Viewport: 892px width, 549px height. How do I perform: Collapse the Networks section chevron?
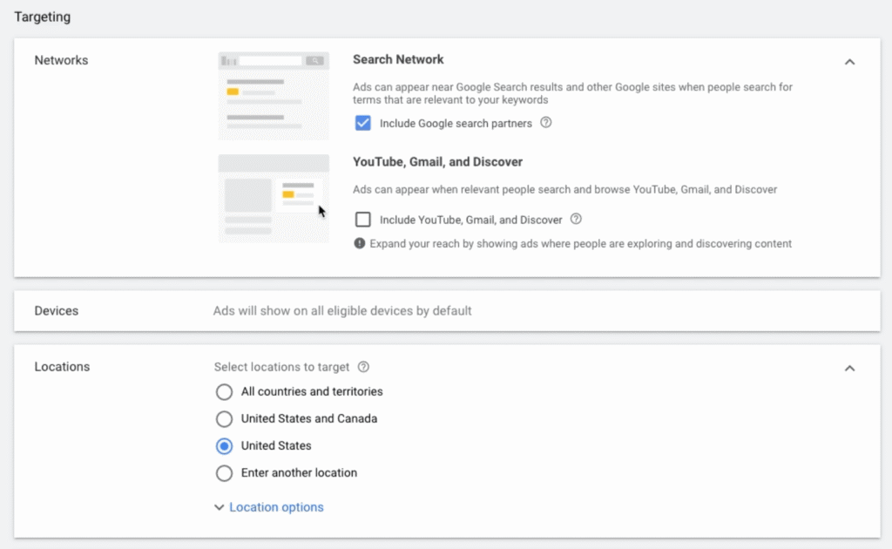tap(850, 62)
